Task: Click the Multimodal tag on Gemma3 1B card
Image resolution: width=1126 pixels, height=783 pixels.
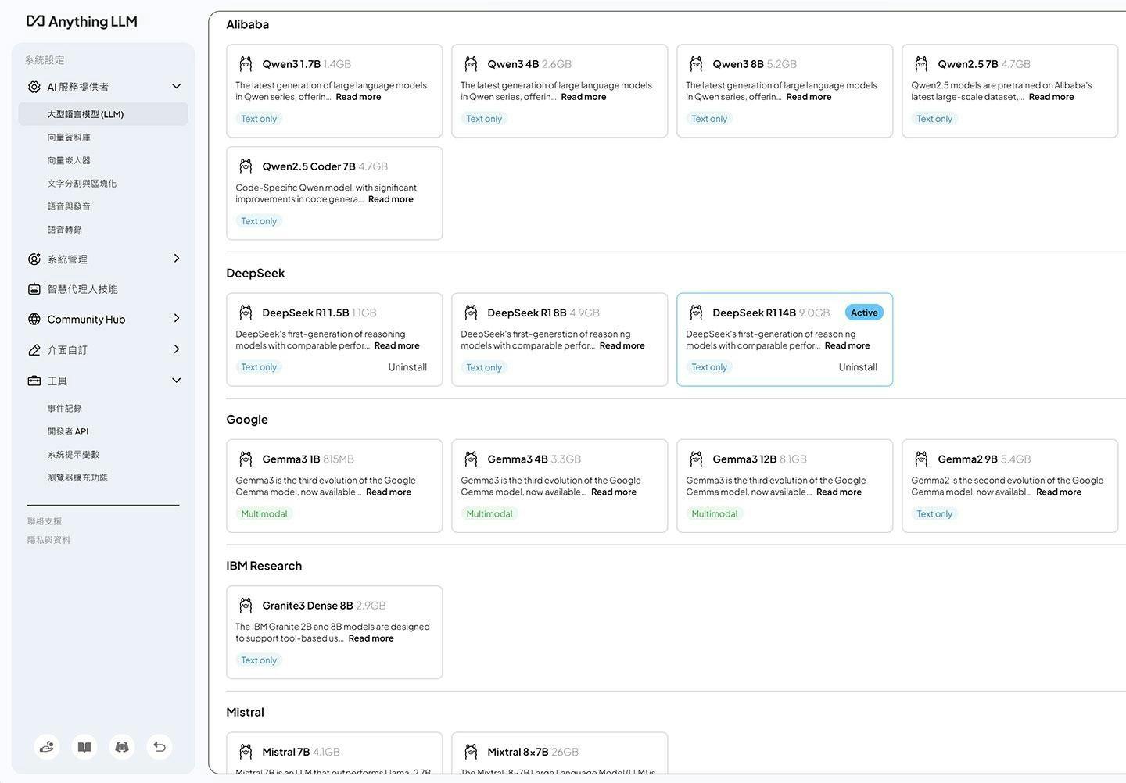Action: point(264,513)
